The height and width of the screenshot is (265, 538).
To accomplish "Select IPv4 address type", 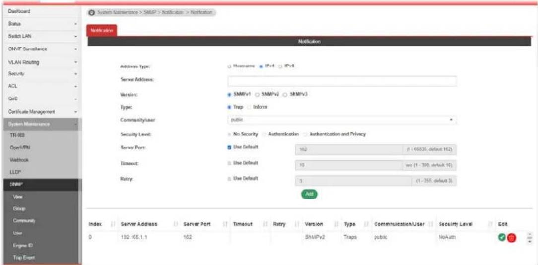I will 261,66.
